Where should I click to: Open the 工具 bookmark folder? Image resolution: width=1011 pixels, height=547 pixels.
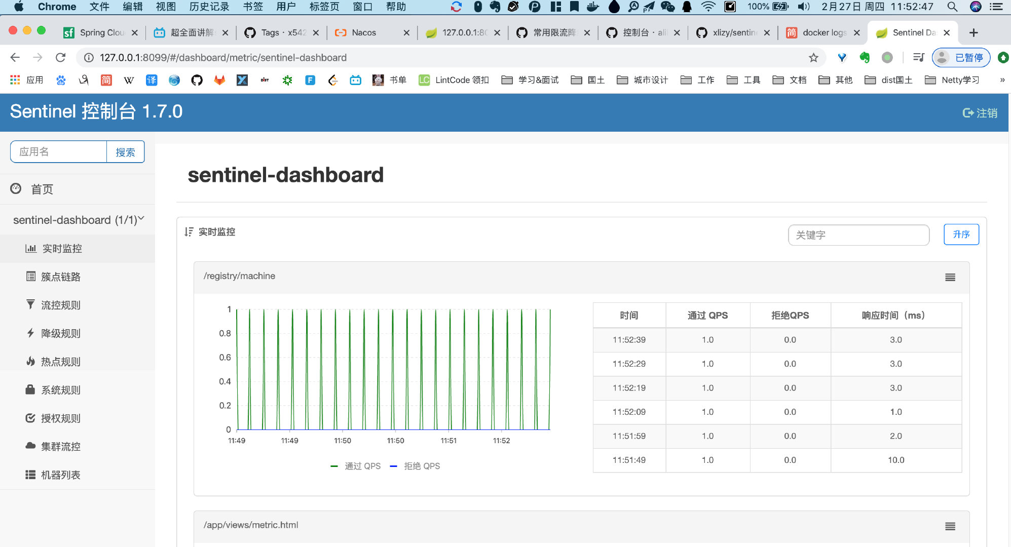[743, 80]
